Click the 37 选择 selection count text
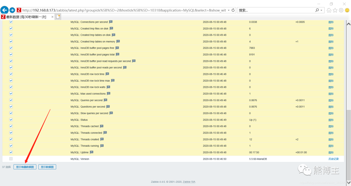The image size is (351, 186). click(6, 167)
